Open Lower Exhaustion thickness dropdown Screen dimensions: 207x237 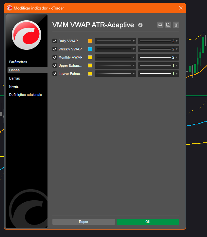[159, 74]
